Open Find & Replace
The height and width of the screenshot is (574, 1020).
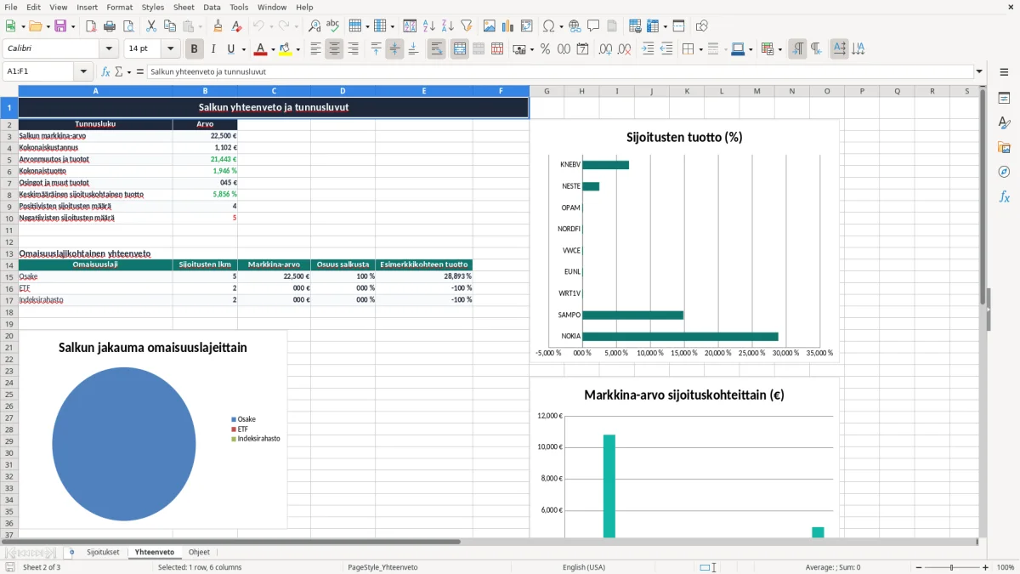[314, 26]
